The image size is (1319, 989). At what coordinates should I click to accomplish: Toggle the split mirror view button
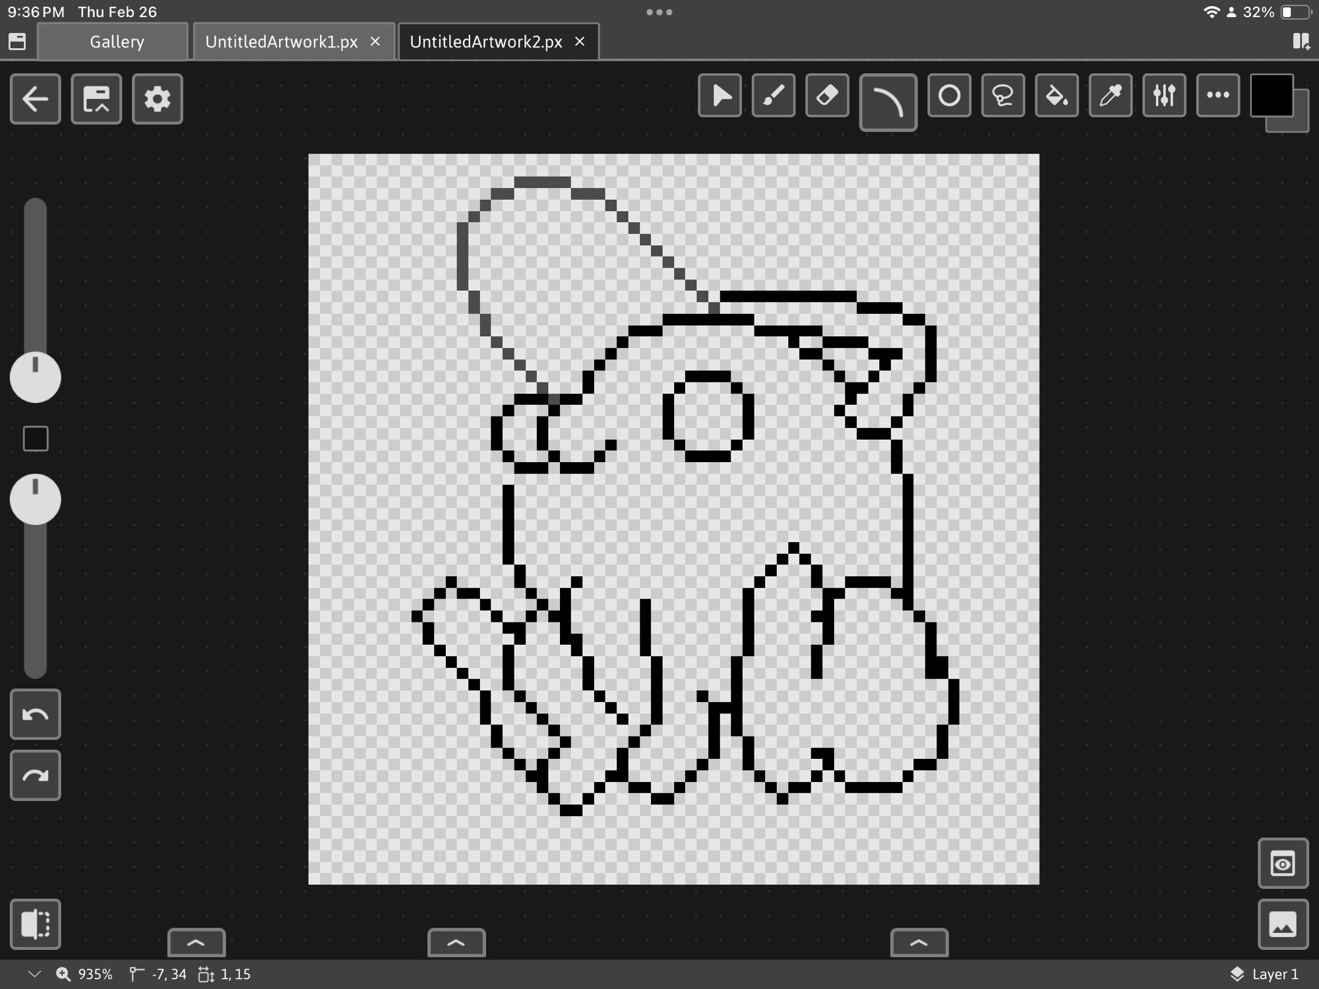pos(36,924)
